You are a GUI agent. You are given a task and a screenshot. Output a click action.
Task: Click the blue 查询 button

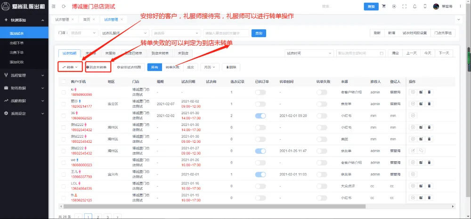pyautogui.click(x=258, y=33)
